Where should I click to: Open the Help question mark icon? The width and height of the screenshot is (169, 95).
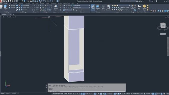pos(156,1)
